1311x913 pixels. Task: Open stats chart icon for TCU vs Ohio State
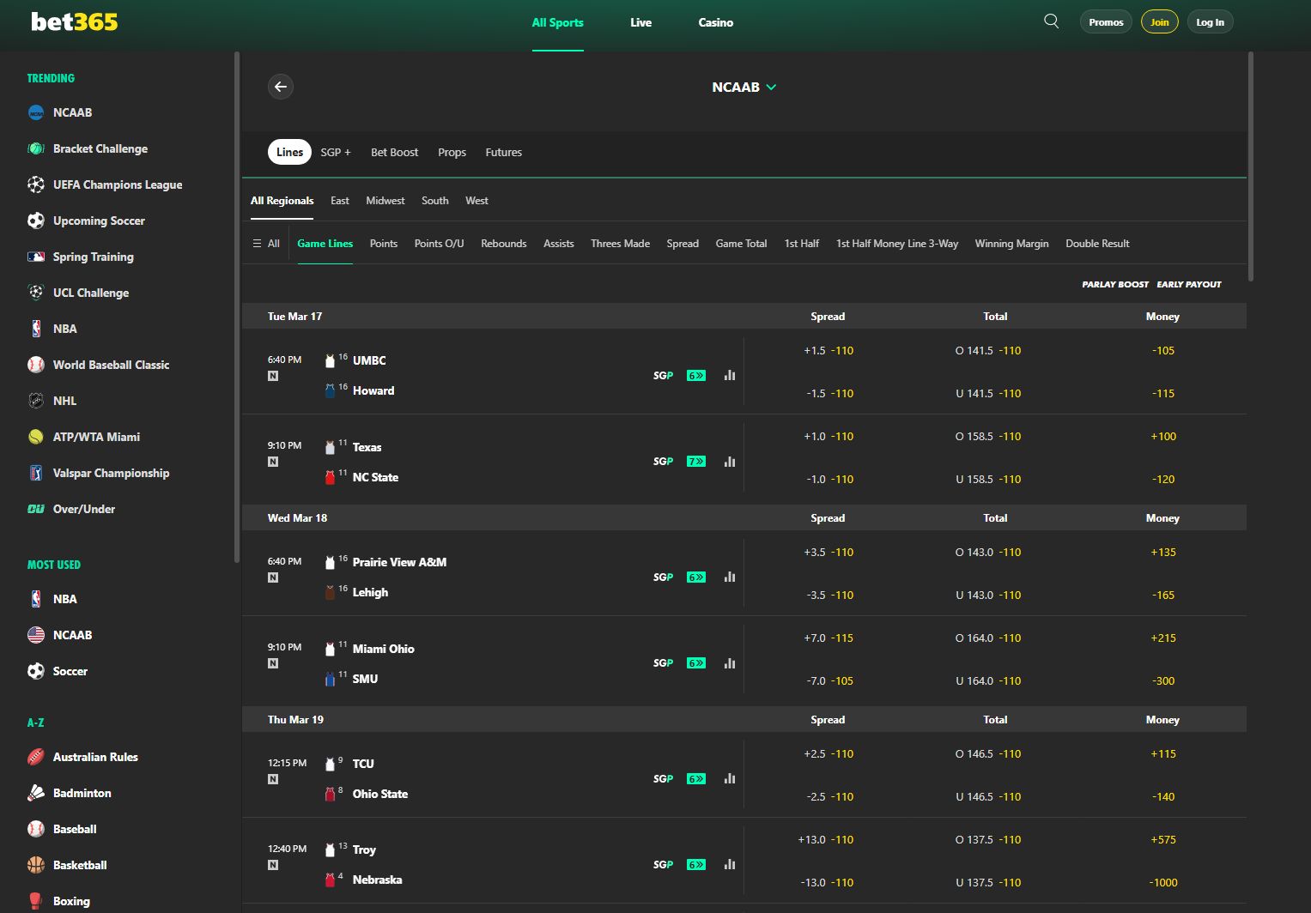[729, 778]
